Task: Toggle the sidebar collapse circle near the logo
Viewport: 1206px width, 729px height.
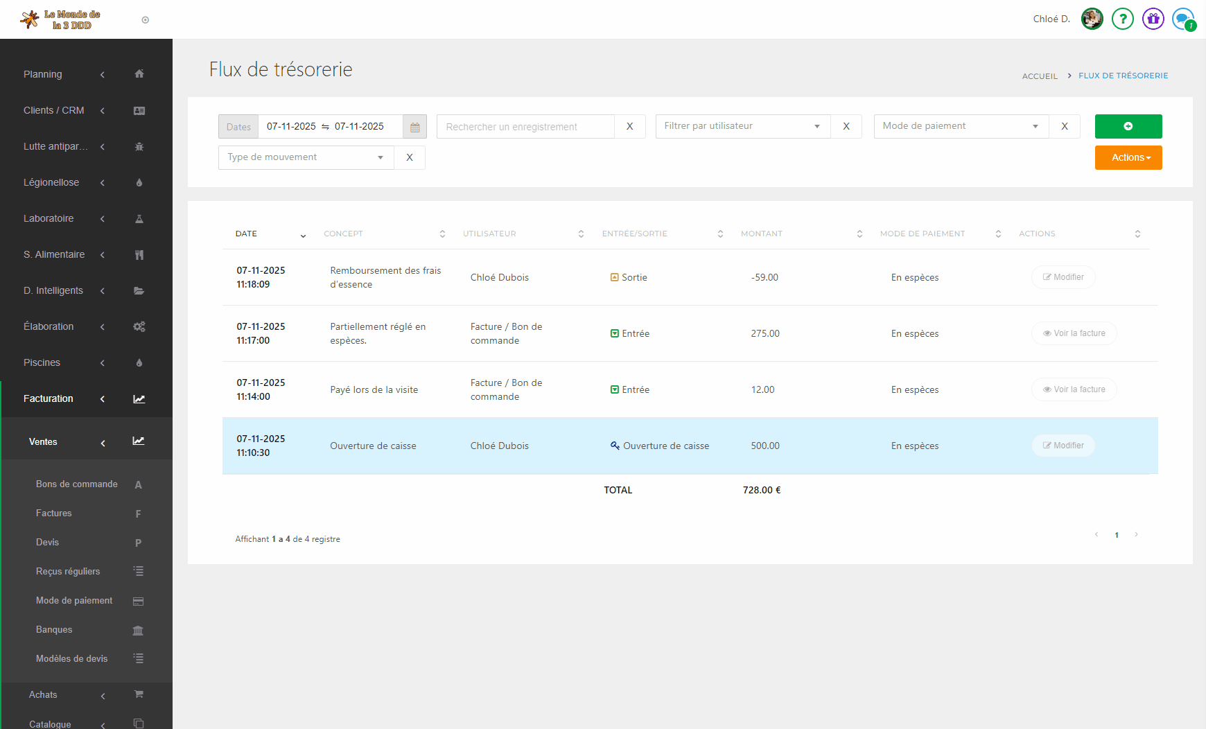Action: pyautogui.click(x=145, y=20)
